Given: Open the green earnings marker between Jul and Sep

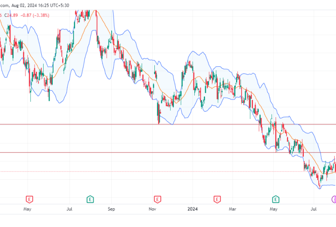Looking at the screenshot, I should (90, 198).
